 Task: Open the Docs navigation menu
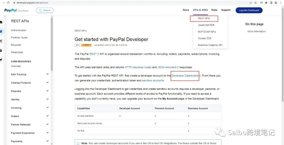[x=186, y=10]
